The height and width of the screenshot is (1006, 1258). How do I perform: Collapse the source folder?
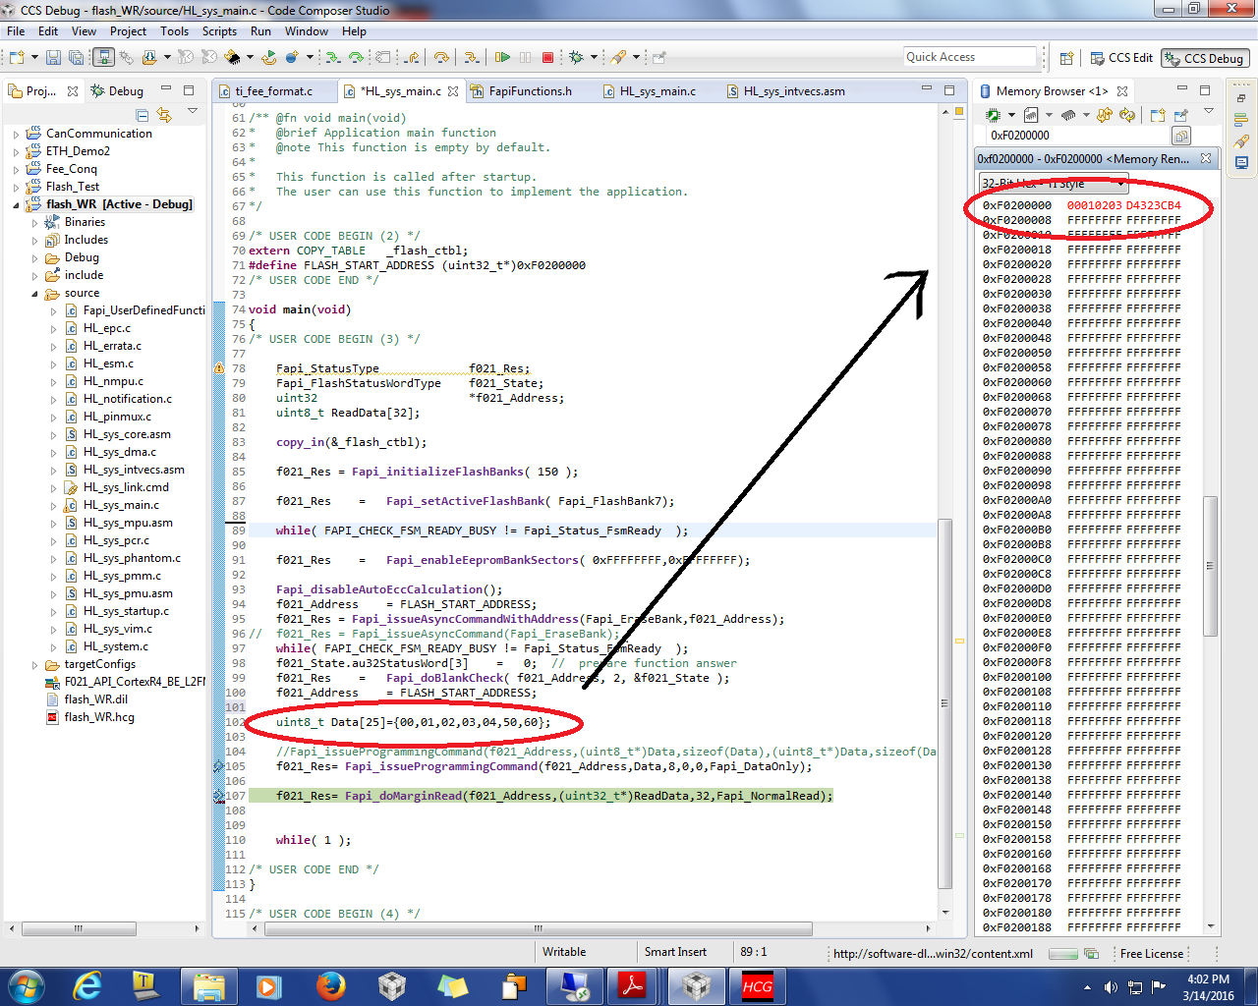34,294
